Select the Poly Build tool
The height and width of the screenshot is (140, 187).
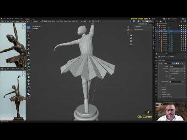pyautogui.click(x=28, y=77)
